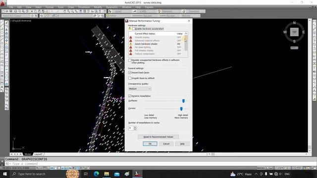Image resolution: width=317 pixels, height=178 pixels.
Task: Open the File menu
Action: pyautogui.click(x=11, y=7)
